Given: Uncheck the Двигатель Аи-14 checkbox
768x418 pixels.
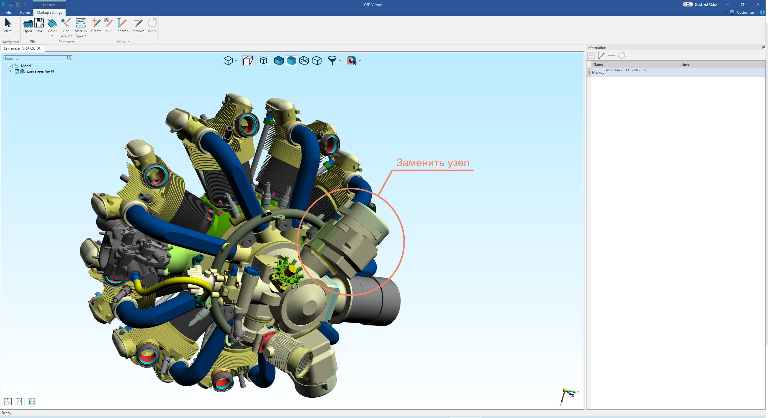Looking at the screenshot, I should 17,71.
